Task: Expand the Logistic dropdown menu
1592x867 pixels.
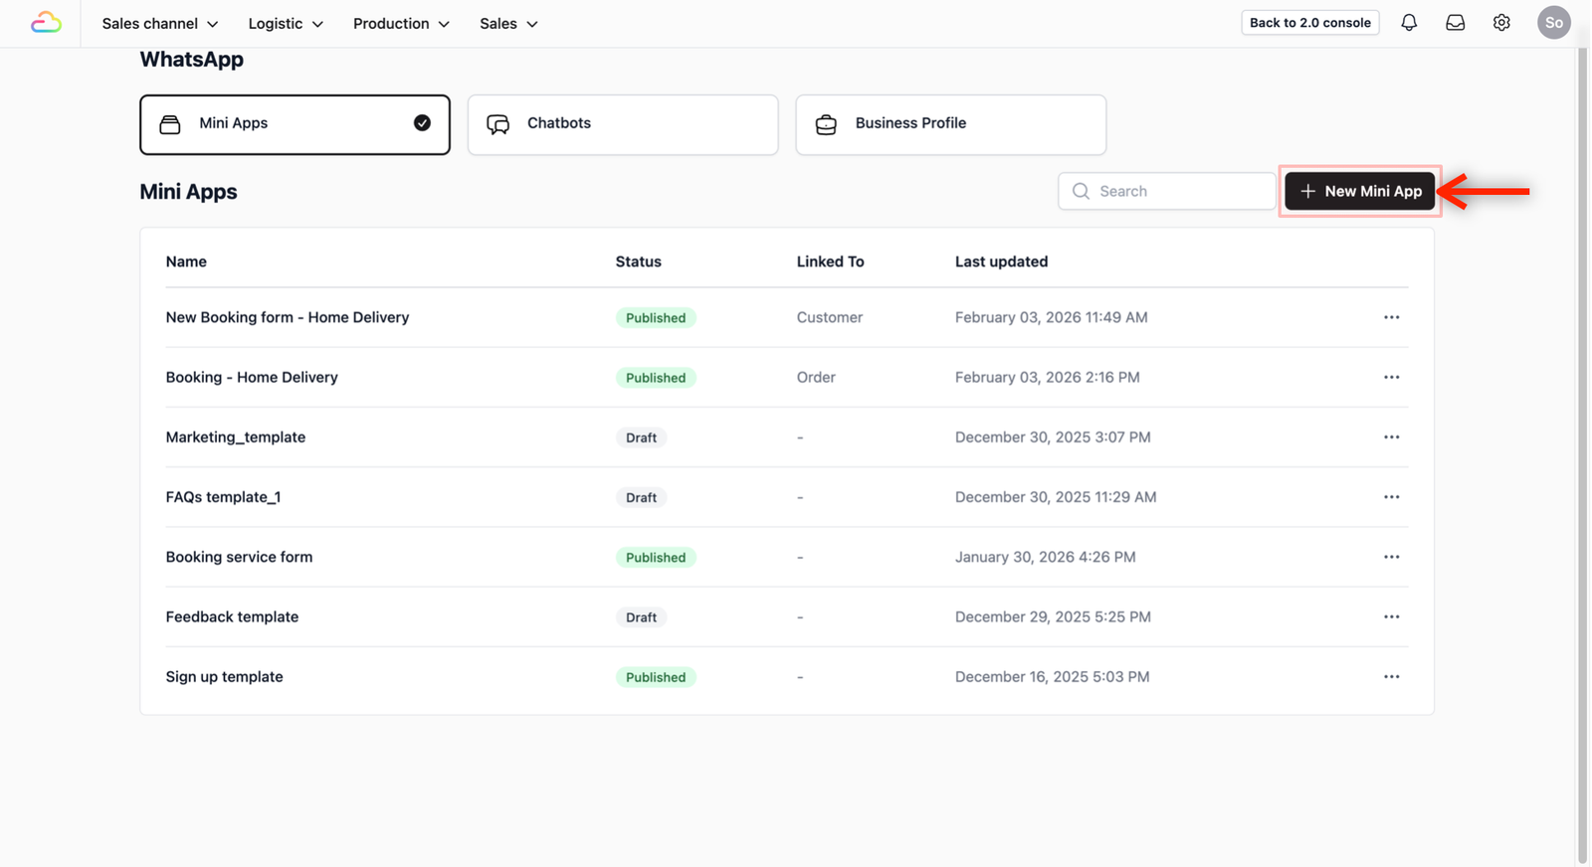Action: [x=286, y=24]
